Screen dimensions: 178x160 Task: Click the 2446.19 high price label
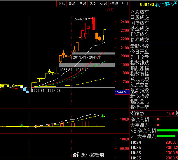(x=80, y=19)
